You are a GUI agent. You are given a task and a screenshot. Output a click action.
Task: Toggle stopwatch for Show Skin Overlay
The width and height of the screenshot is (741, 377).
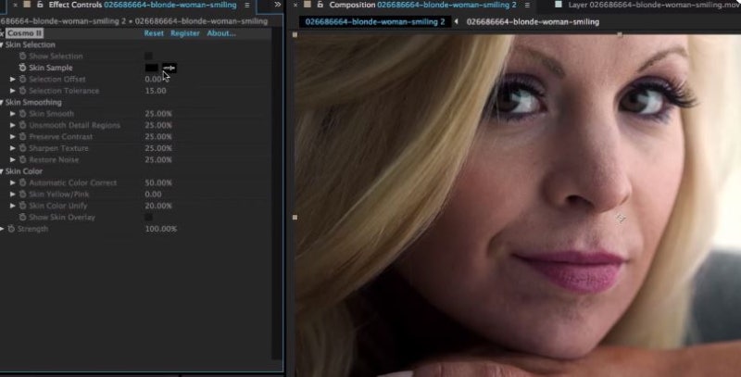(22, 218)
